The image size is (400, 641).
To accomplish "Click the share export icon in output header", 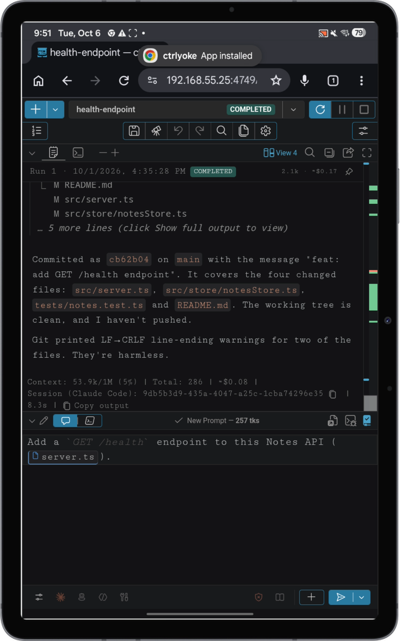I will click(x=348, y=153).
